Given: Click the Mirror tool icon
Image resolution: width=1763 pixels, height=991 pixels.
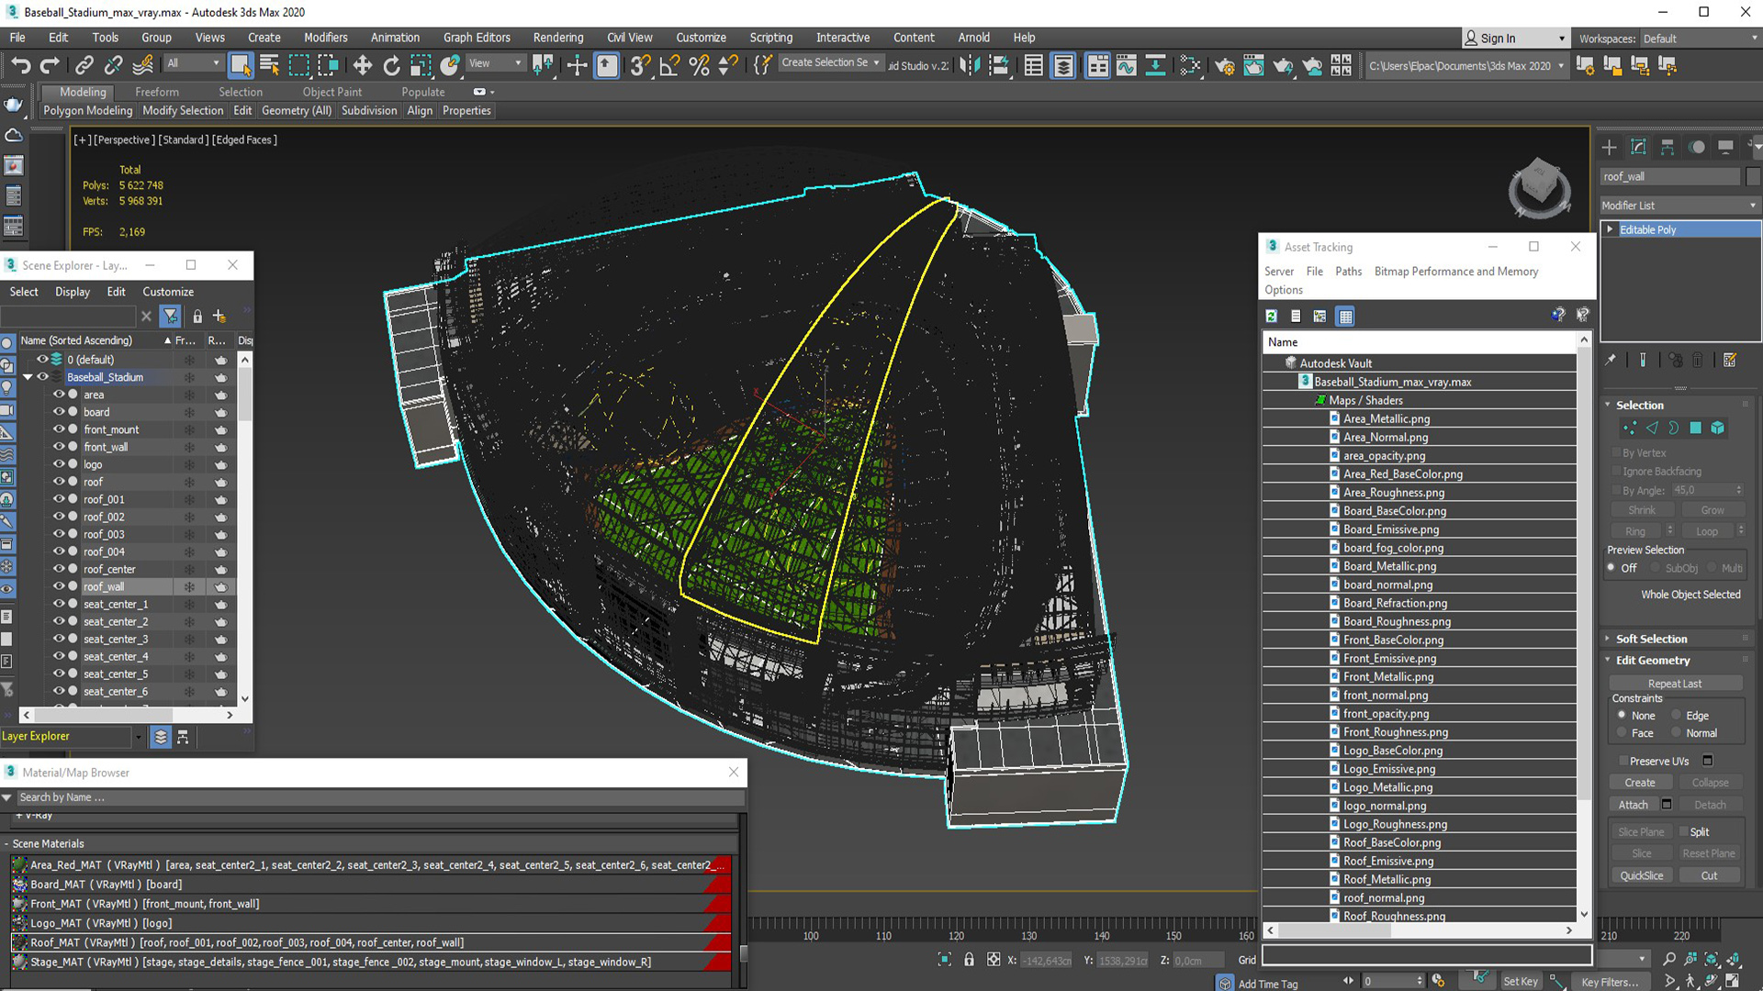Looking at the screenshot, I should (x=970, y=65).
